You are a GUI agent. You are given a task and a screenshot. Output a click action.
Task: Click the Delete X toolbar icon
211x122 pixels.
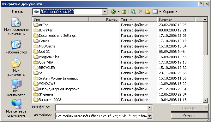click(140, 12)
